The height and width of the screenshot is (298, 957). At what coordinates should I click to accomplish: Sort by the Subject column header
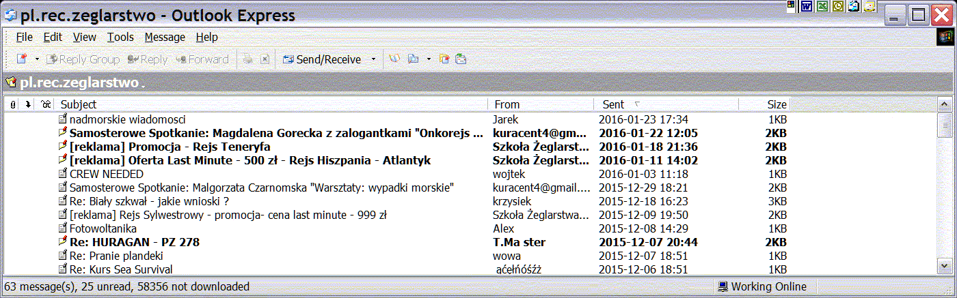272,104
